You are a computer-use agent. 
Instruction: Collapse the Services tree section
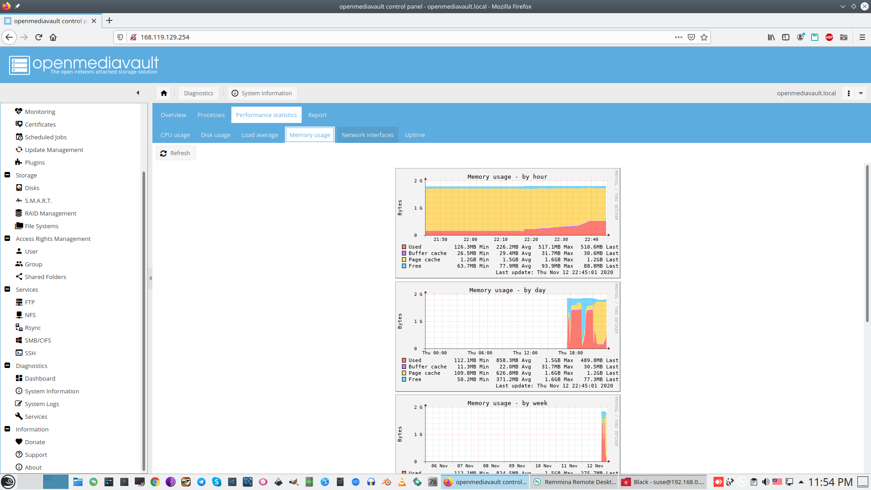(x=7, y=289)
